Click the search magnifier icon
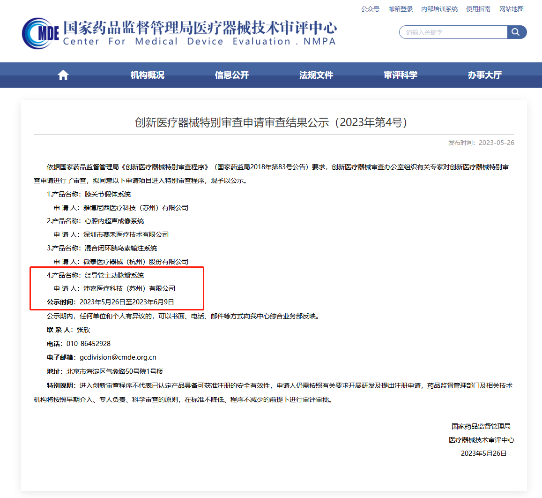Image resolution: width=542 pixels, height=498 pixels. pos(517,32)
